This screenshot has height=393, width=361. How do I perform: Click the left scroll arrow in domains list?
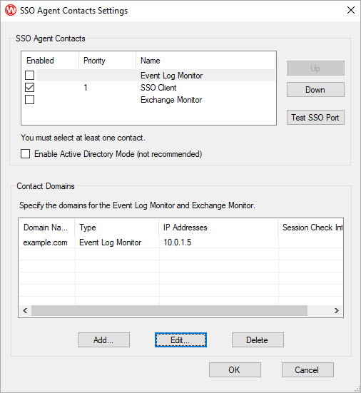(25, 311)
